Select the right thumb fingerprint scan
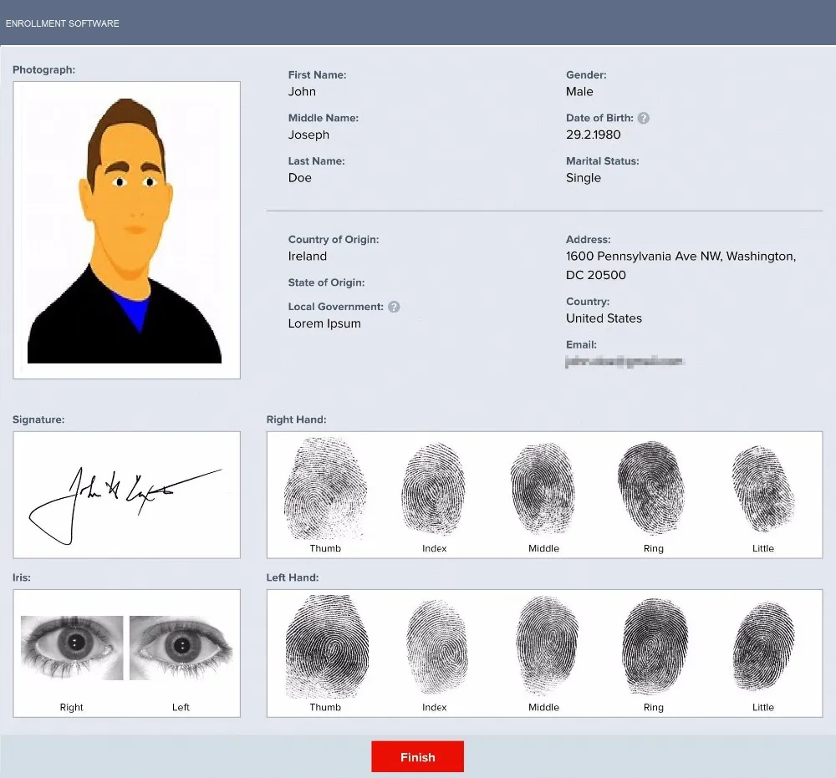 (x=324, y=487)
